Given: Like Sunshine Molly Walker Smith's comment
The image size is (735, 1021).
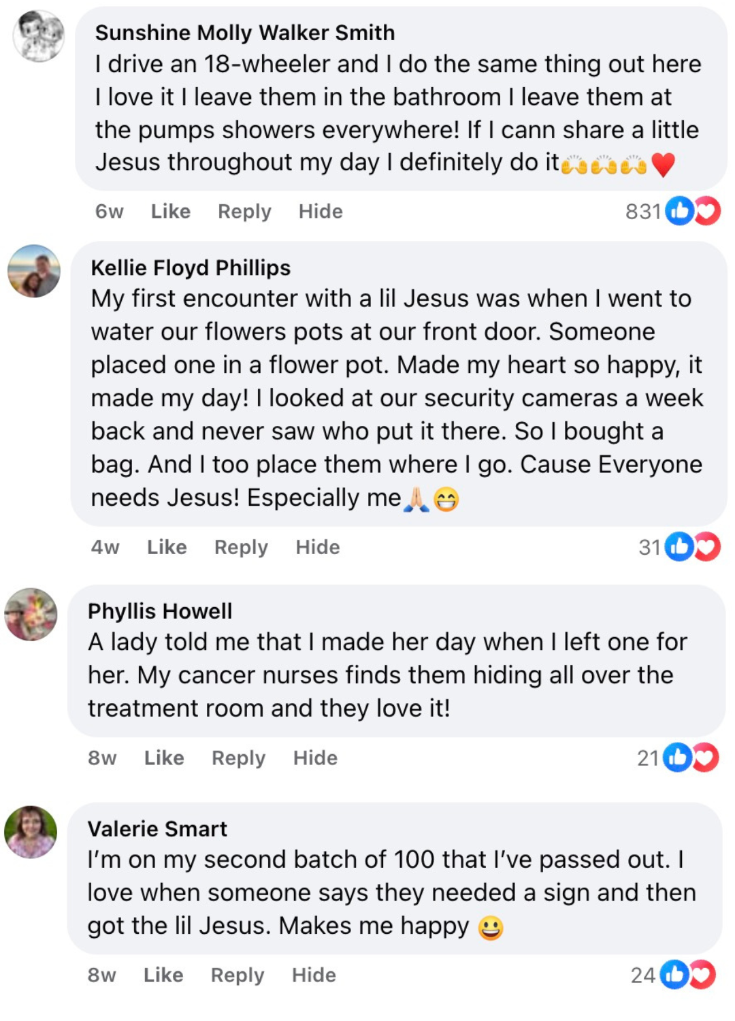Looking at the screenshot, I should (x=170, y=212).
